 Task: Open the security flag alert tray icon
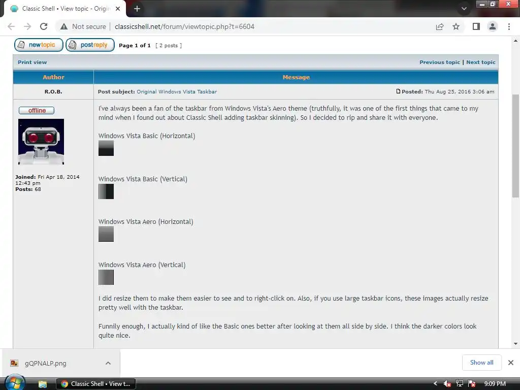[472, 384]
